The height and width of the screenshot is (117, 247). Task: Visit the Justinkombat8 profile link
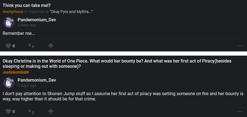pyautogui.click(x=16, y=72)
